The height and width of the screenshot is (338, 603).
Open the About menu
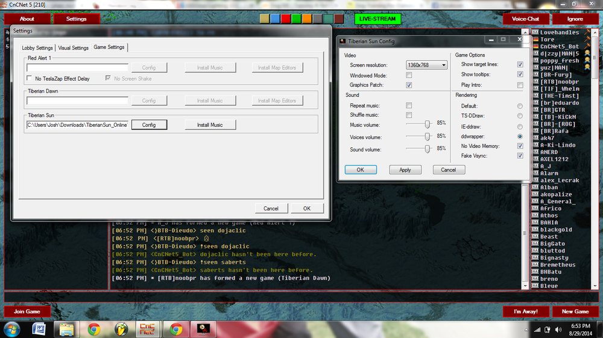point(27,19)
